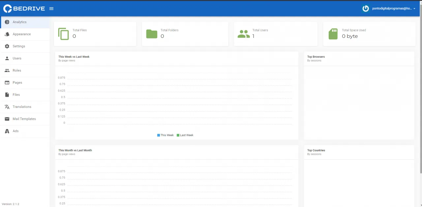Click the Settings gear icon
Screen dimensions: 422x207
point(7,46)
